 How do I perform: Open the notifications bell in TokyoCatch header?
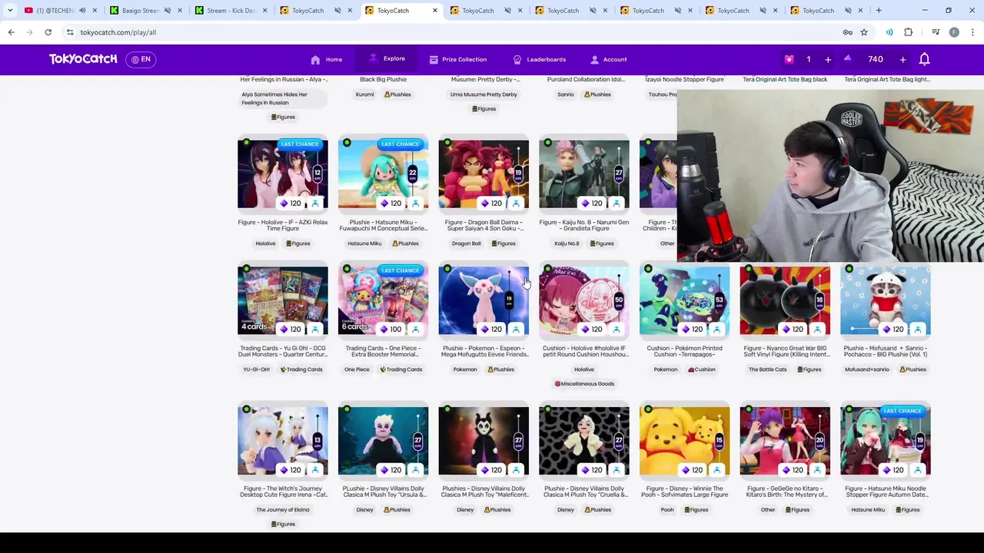(x=925, y=59)
